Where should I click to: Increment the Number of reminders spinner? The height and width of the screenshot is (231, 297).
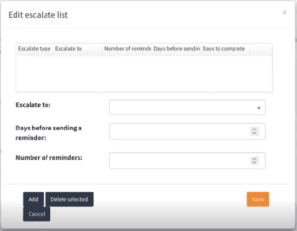[x=254, y=159]
